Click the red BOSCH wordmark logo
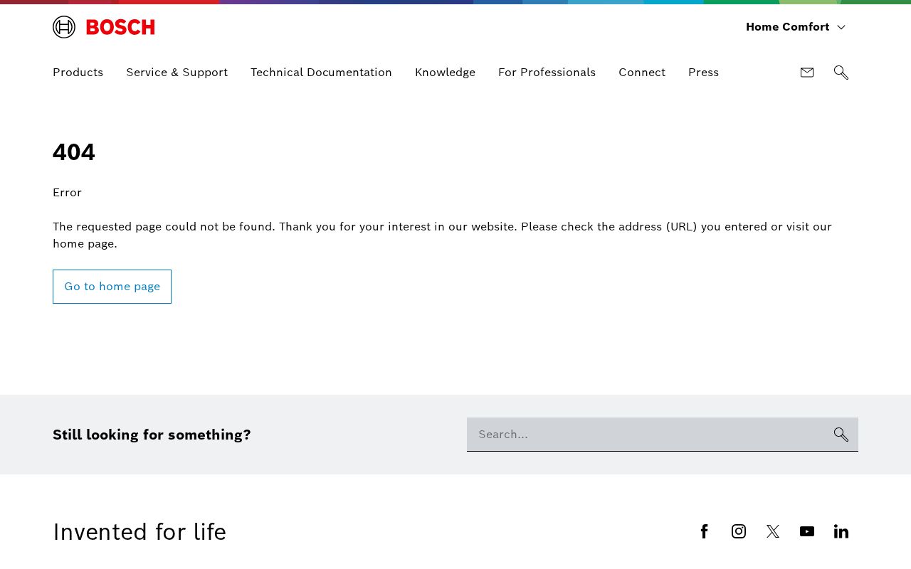911x569 pixels. [120, 27]
